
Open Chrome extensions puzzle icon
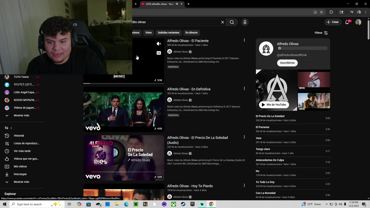pos(331,12)
